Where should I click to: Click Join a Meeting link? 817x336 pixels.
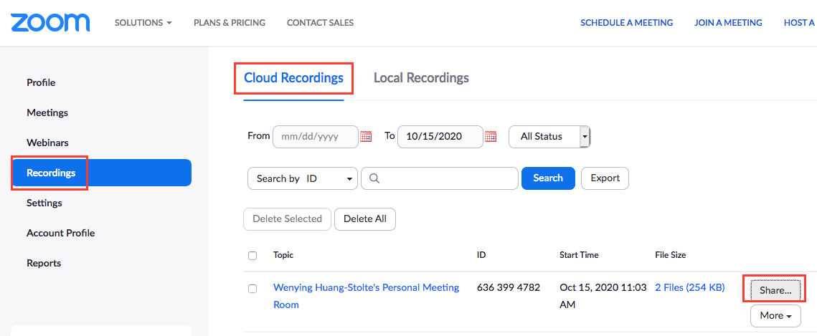[x=729, y=23]
